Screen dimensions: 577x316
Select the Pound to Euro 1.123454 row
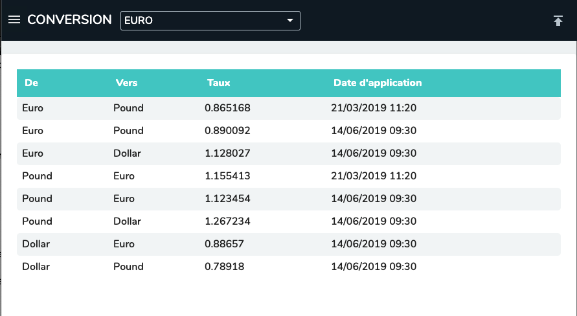(x=288, y=199)
